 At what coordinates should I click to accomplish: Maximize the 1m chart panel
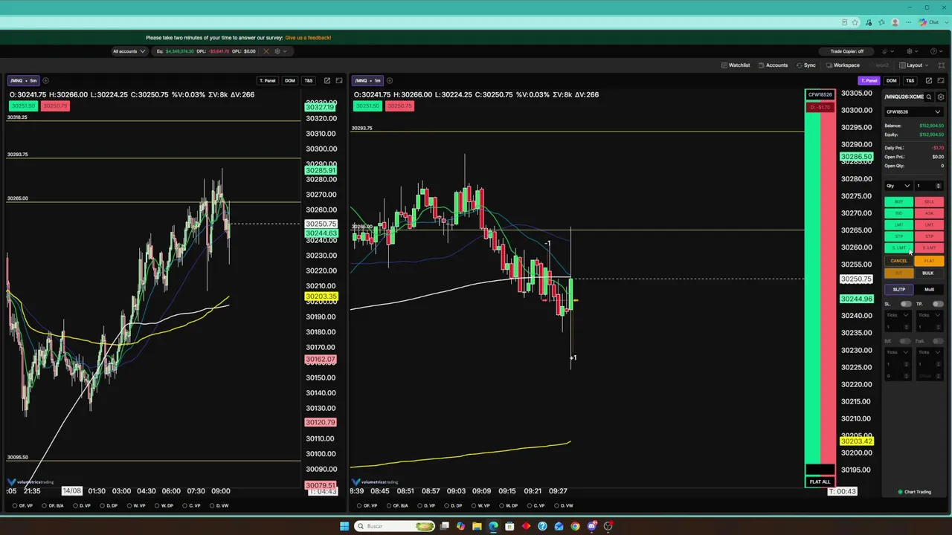coord(941,80)
